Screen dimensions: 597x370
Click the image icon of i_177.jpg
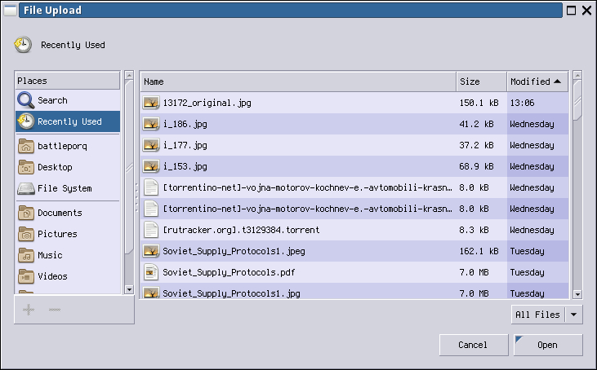(151, 146)
